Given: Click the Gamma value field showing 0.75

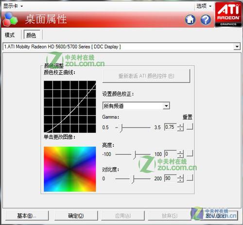Looking at the screenshot, I should [x=171, y=127].
